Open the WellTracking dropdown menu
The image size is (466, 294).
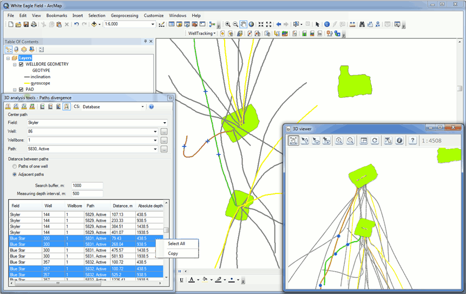click(x=202, y=34)
